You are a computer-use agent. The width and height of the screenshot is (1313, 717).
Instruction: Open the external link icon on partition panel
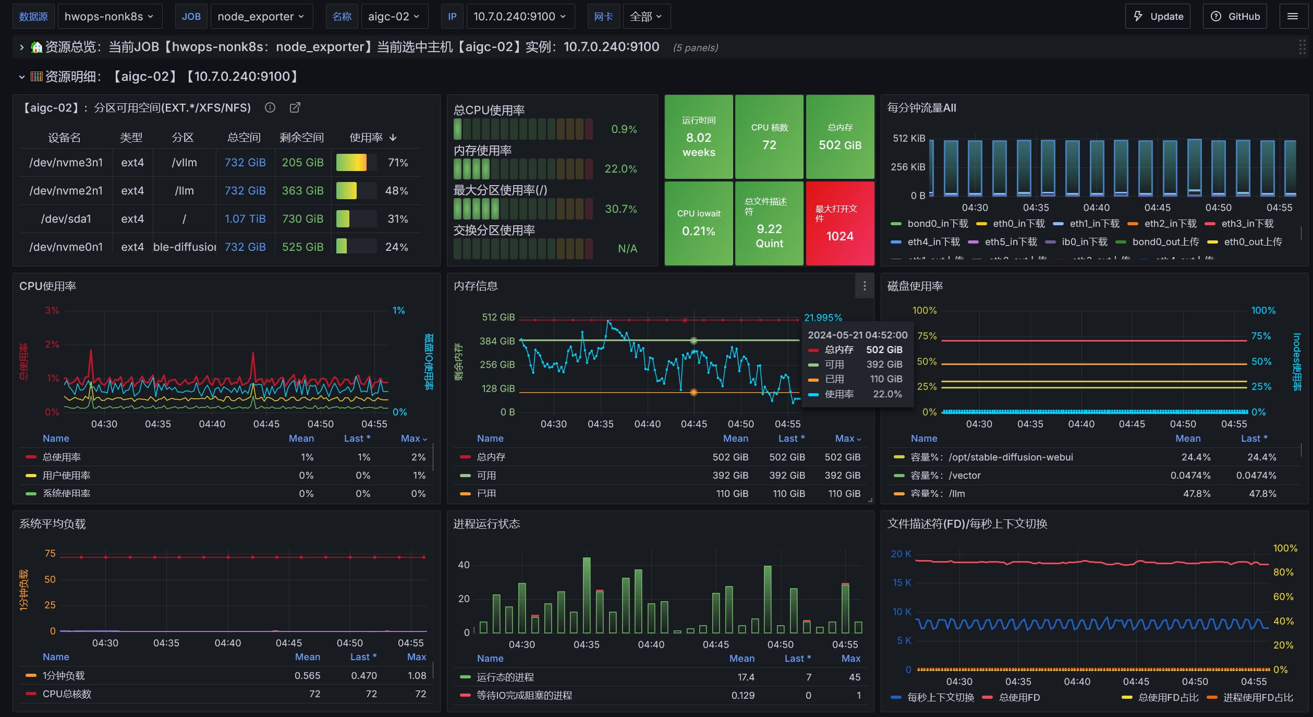295,107
